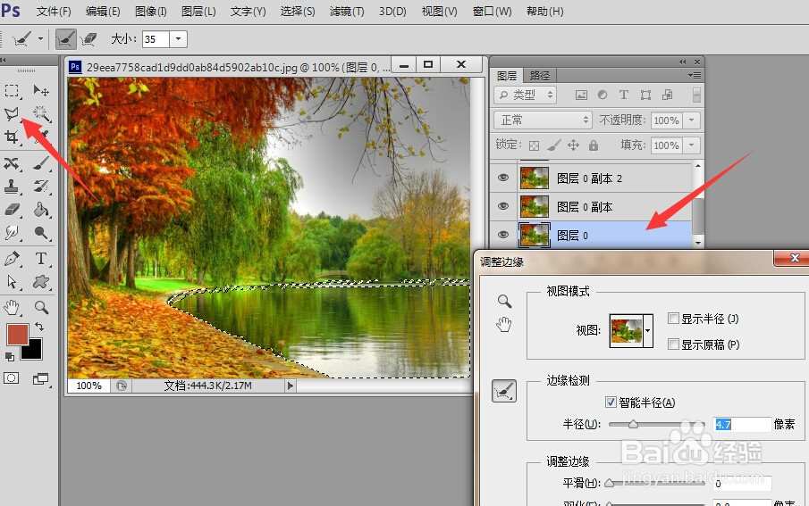
Task: Select the Pen tool
Action: [x=12, y=259]
